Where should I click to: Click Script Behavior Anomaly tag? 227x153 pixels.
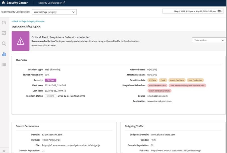click(x=159, y=91)
